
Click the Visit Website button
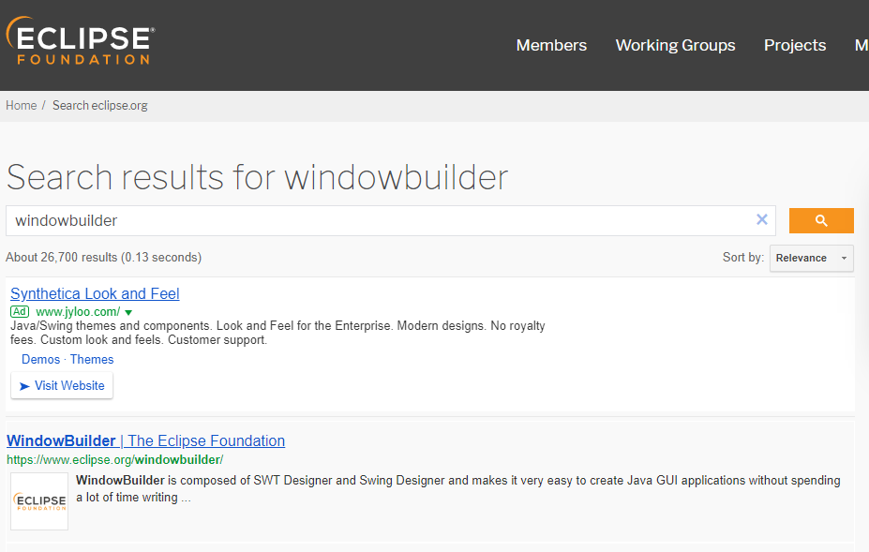coord(62,385)
